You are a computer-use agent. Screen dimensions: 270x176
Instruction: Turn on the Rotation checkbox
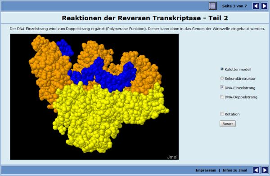pyautogui.click(x=222, y=114)
